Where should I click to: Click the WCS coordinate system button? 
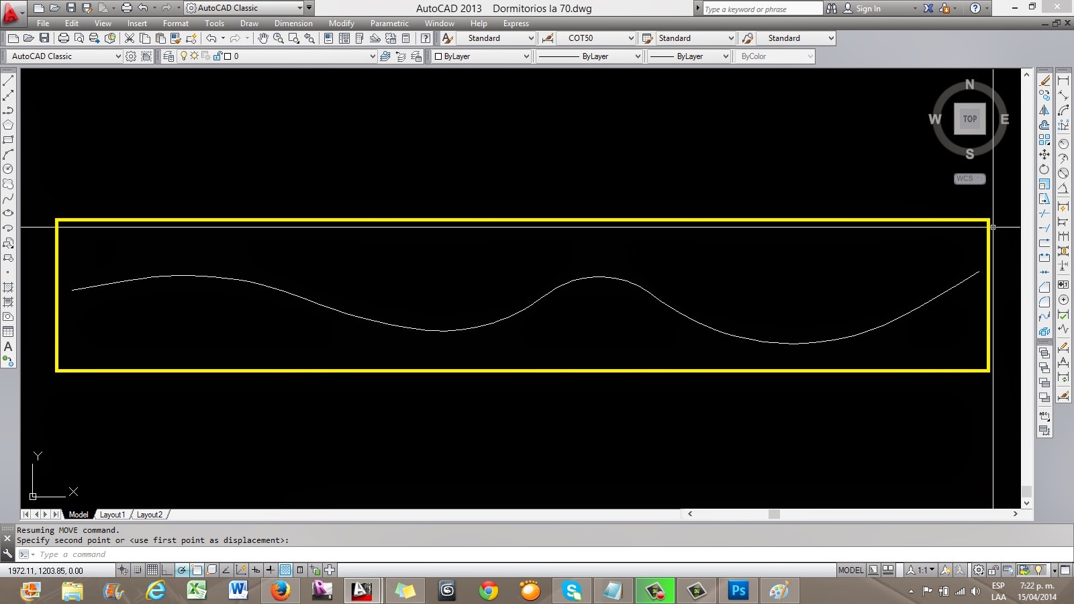(x=969, y=179)
